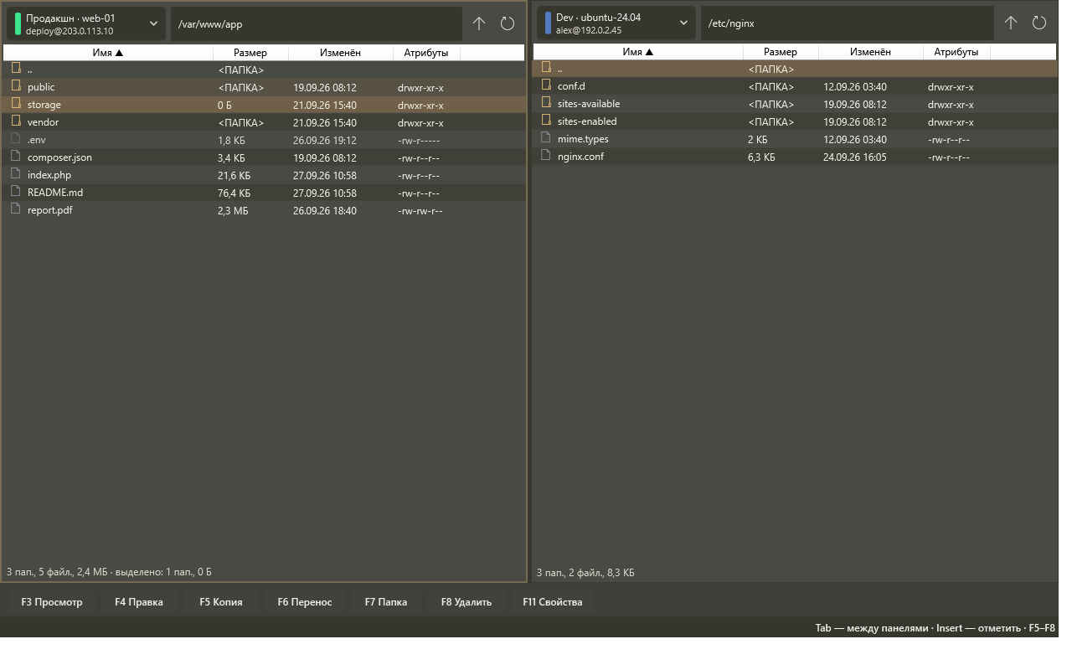Select the vendor folder name
The width and height of the screenshot is (1072, 670).
tap(43, 122)
